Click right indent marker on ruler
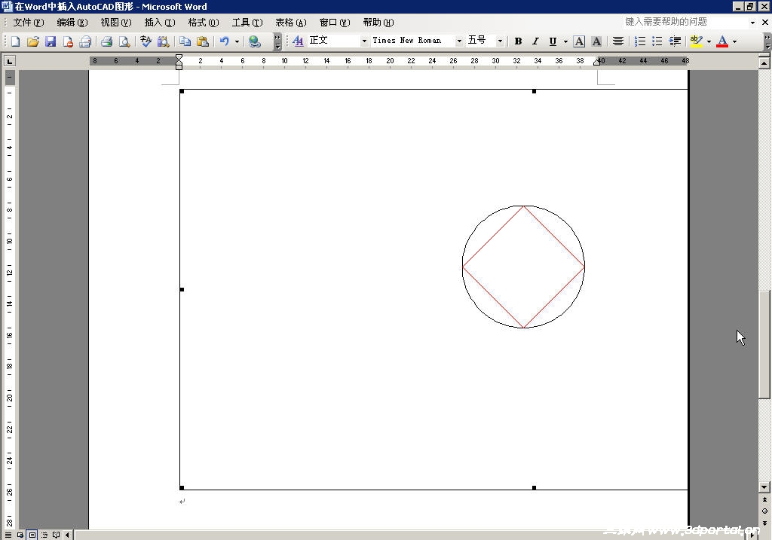The width and height of the screenshot is (772, 540). click(596, 62)
